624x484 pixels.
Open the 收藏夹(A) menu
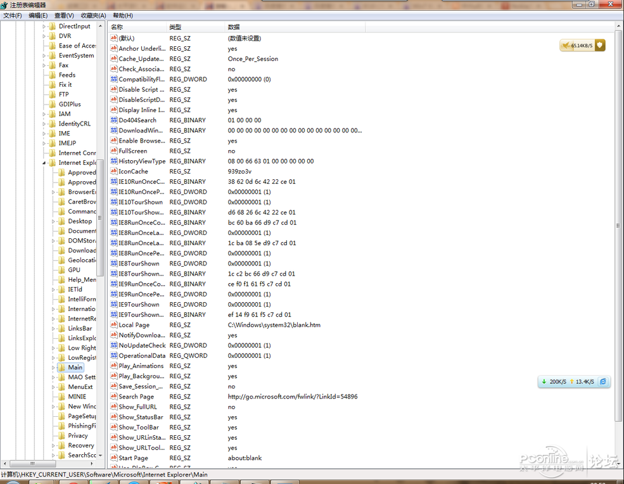(93, 15)
